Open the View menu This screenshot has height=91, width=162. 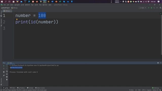pos(12,5)
